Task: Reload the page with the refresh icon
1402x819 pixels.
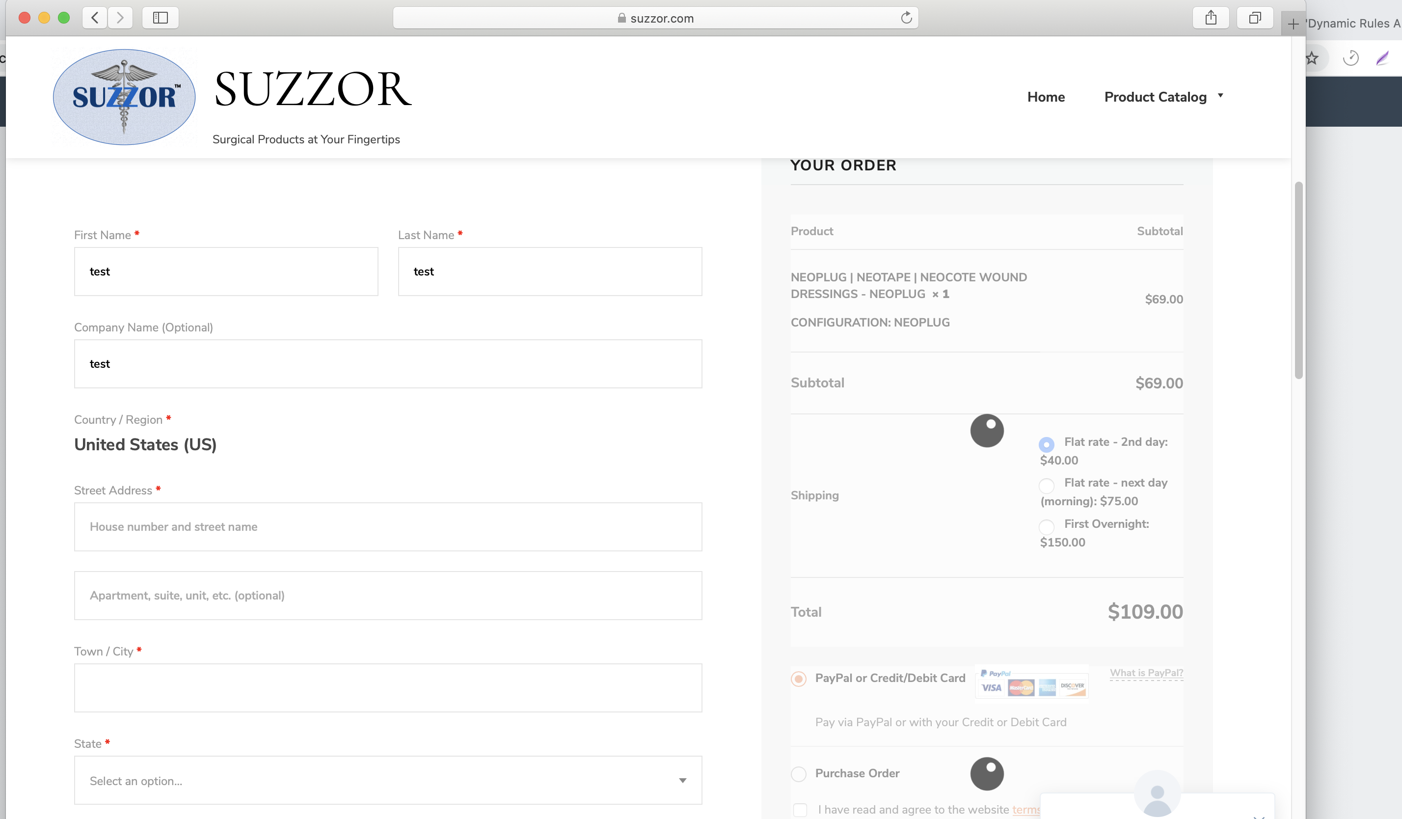Action: tap(906, 18)
